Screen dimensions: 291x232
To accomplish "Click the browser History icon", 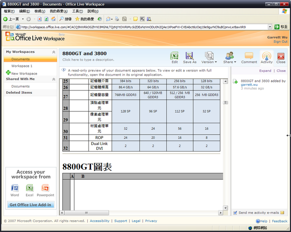I will [100, 19].
